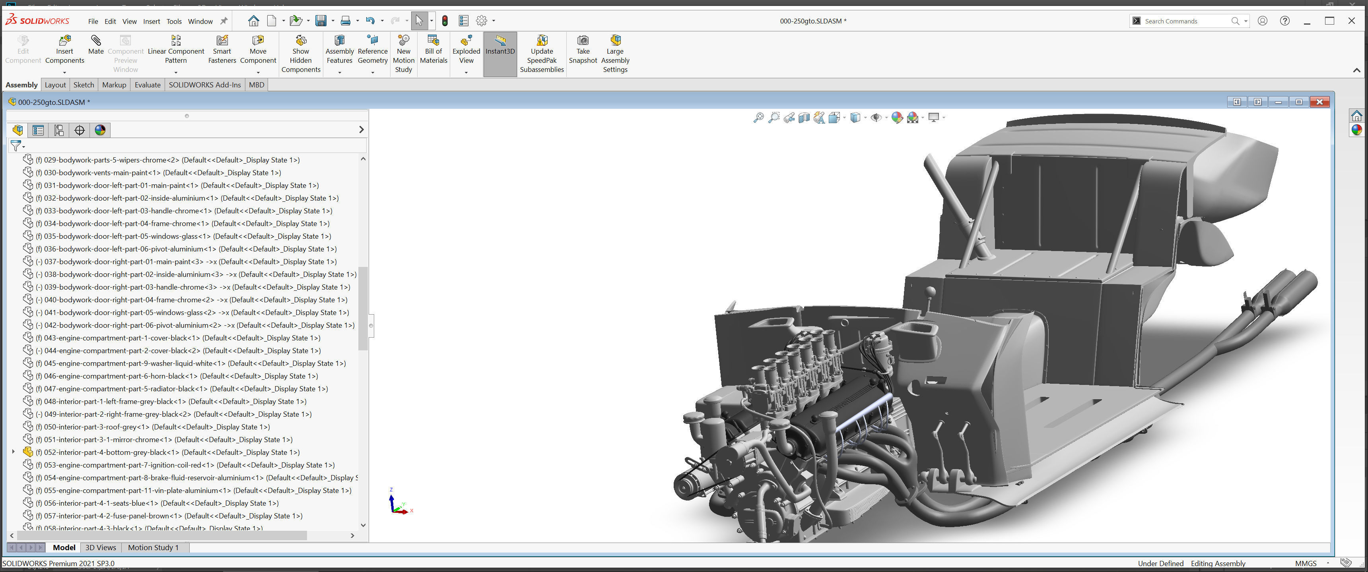Select 050-interior-part-3-roof-grey component in tree
The width and height of the screenshot is (1368, 572).
[x=157, y=427]
